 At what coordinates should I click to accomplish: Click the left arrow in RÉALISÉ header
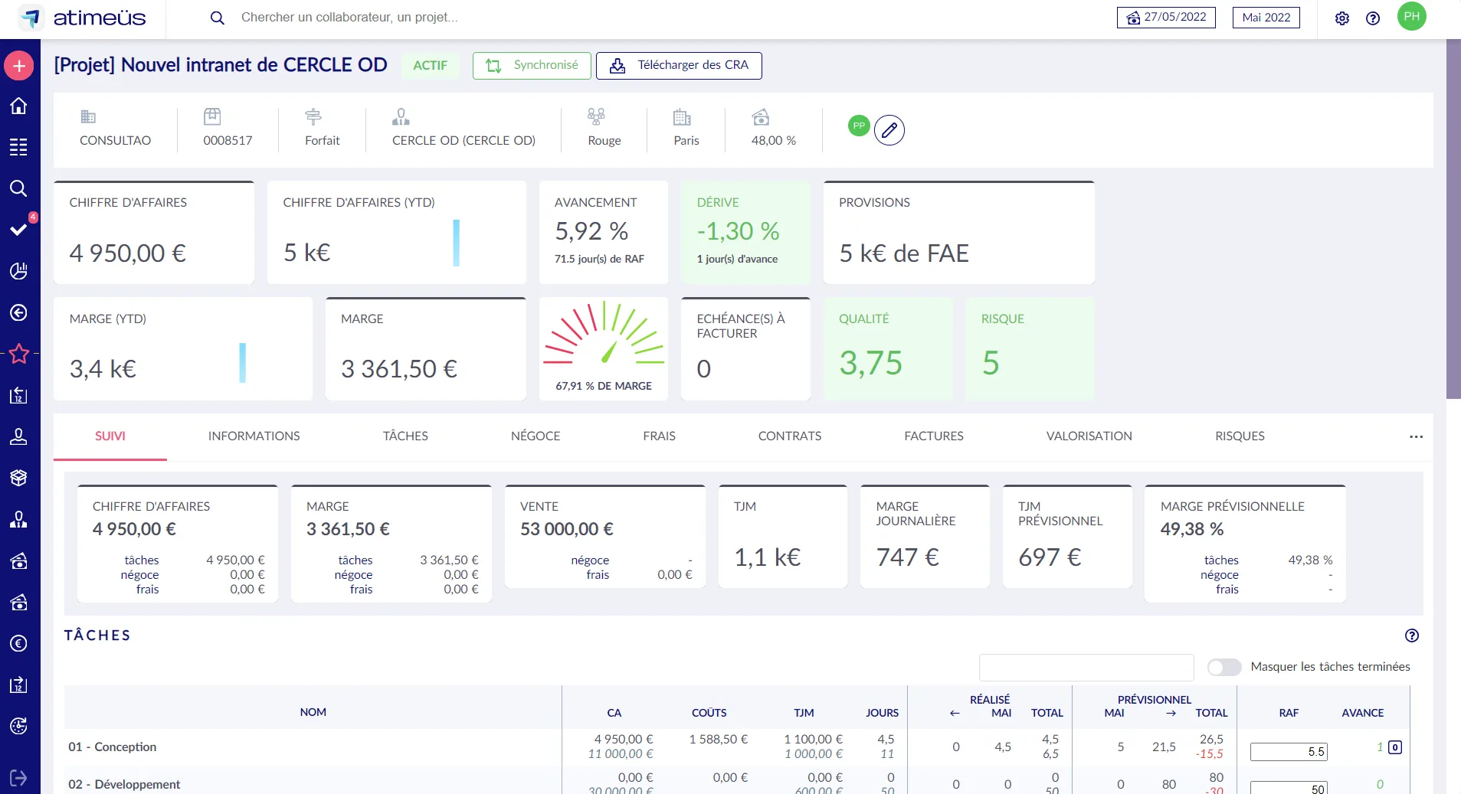[x=955, y=713]
